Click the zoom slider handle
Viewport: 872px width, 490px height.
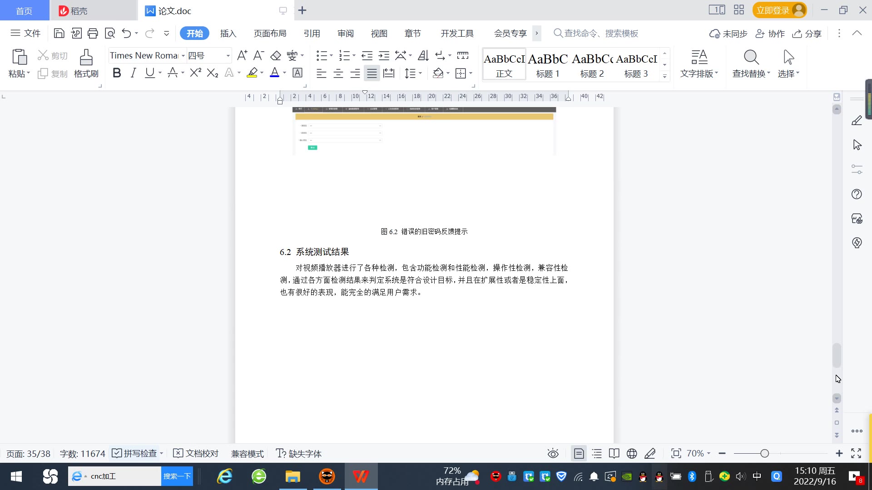click(764, 453)
